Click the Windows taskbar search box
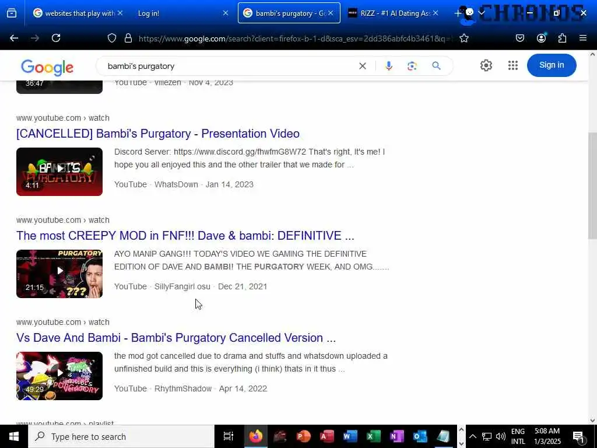Viewport: 597px width, 448px height. pos(121,436)
